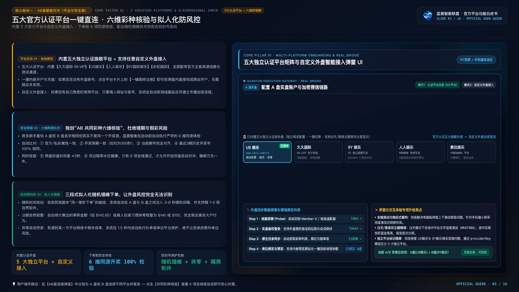
Task: Click the 内置认证外盘 summary card
Action: 46,262
